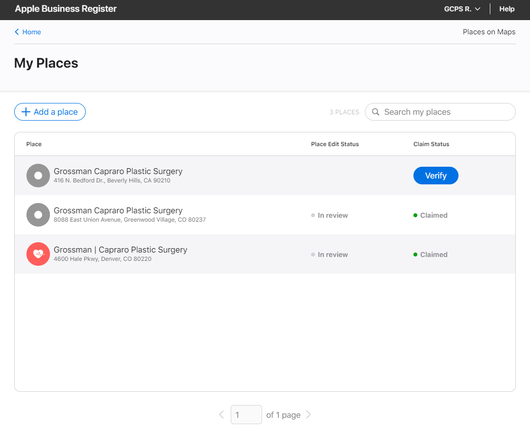Open Grossman | Capraro Plastic Surgery Denver row

pyautogui.click(x=265, y=254)
